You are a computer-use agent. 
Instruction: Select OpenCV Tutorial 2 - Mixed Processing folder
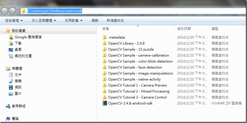(x=139, y=91)
